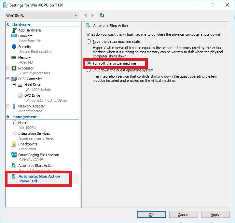This screenshot has width=235, height=223.
Task: Select the DVD Drive disc icon
Action: click(x=20, y=95)
